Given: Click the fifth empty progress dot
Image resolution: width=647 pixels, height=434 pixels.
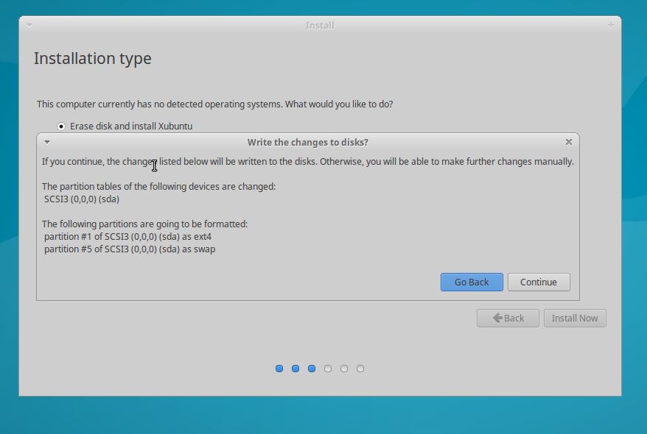Looking at the screenshot, I should click(344, 369).
